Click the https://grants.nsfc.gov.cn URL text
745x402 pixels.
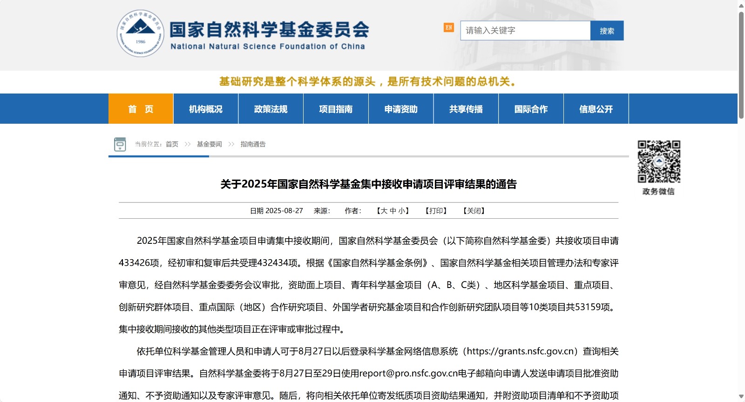pos(521,351)
